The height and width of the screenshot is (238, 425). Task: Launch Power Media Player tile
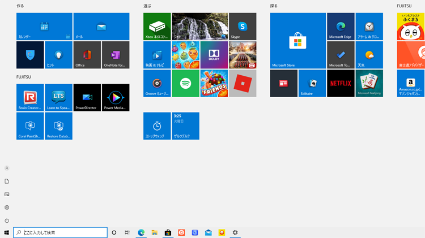coord(116,98)
